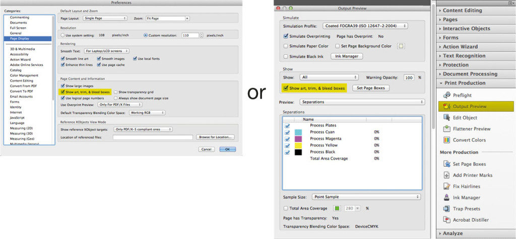Click the Warning Opacity field
The width and height of the screenshot is (516, 239).
point(409,78)
